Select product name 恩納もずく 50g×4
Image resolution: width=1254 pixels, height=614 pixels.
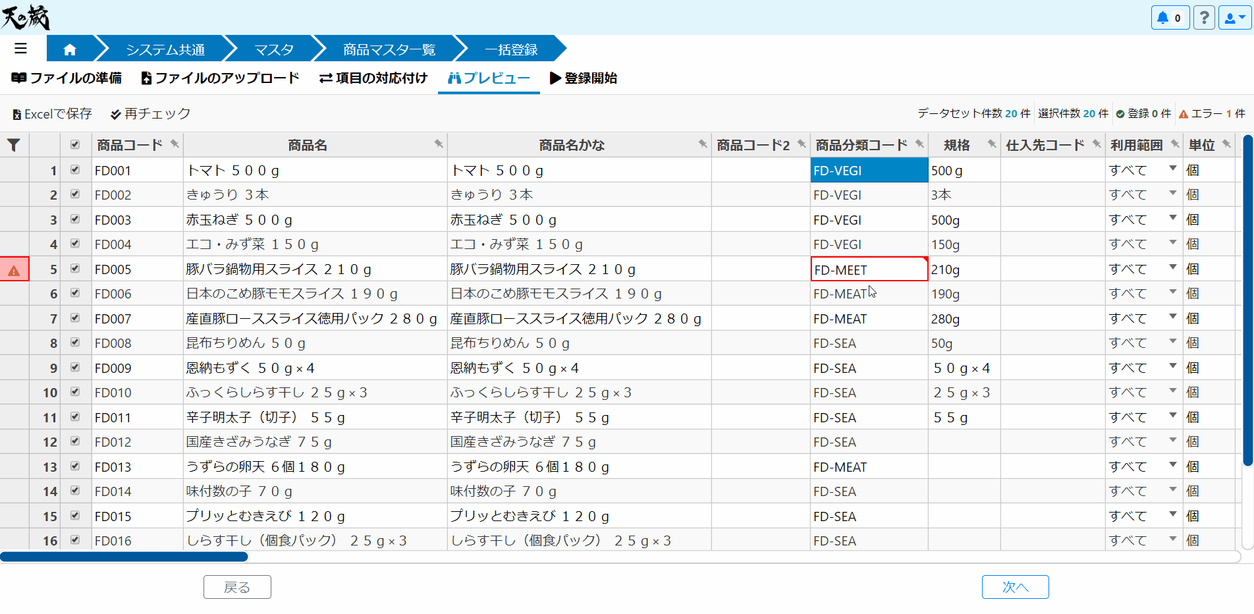pos(315,368)
